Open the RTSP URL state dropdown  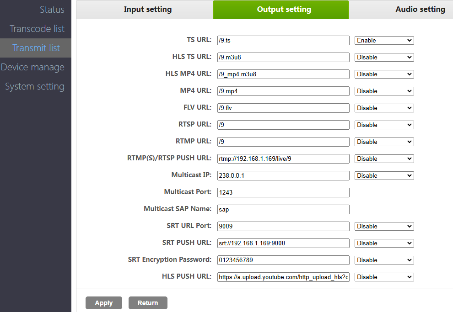[384, 125]
